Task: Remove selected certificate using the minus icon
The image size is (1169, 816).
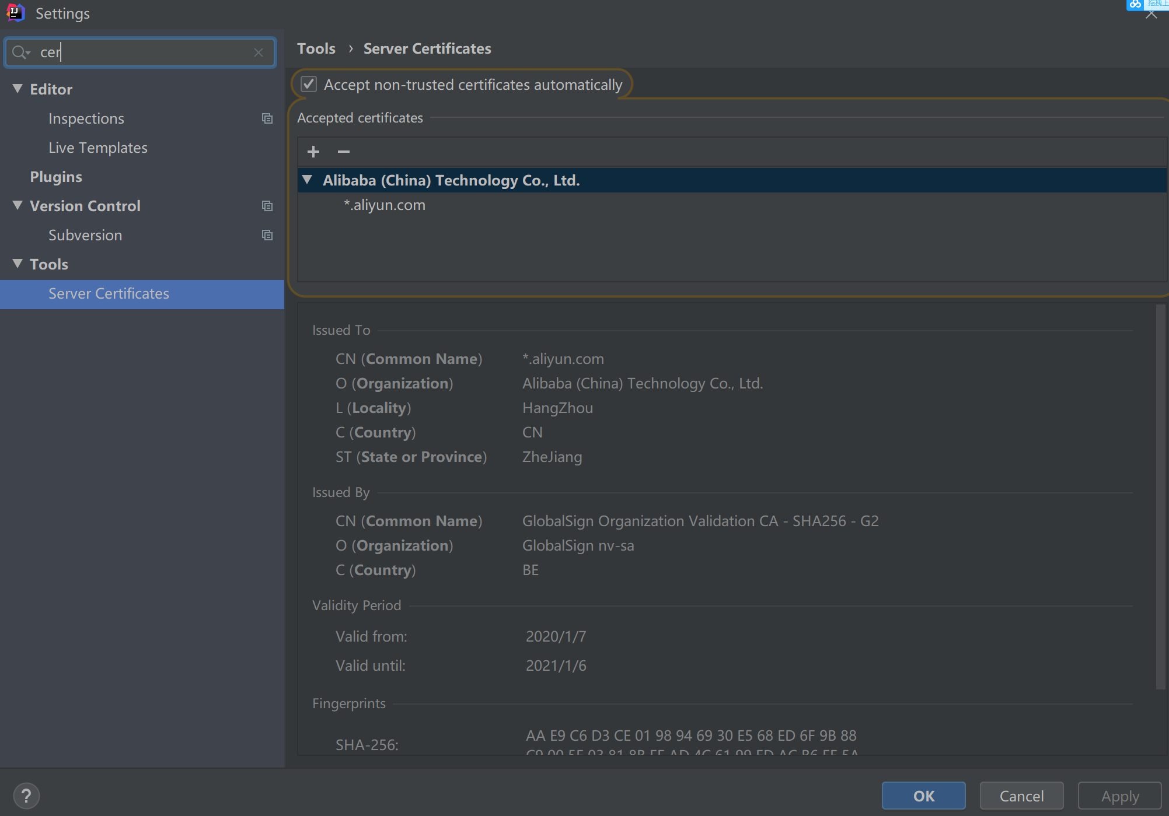Action: pos(343,152)
